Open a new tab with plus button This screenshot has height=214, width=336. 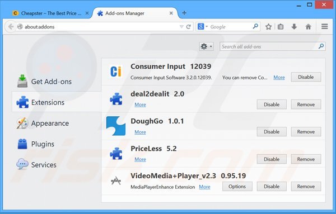(x=184, y=13)
